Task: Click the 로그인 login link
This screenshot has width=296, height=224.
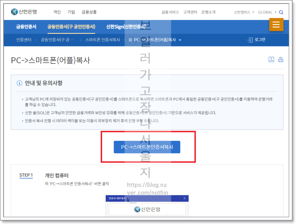Action: (256, 40)
